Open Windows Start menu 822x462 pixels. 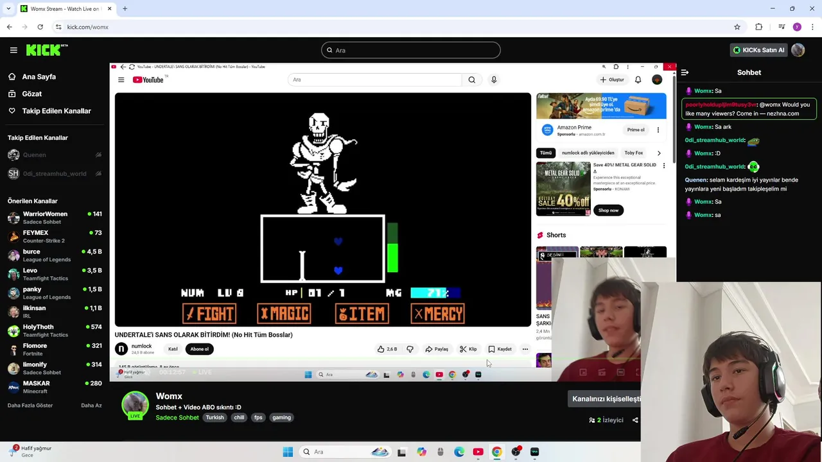pos(288,452)
